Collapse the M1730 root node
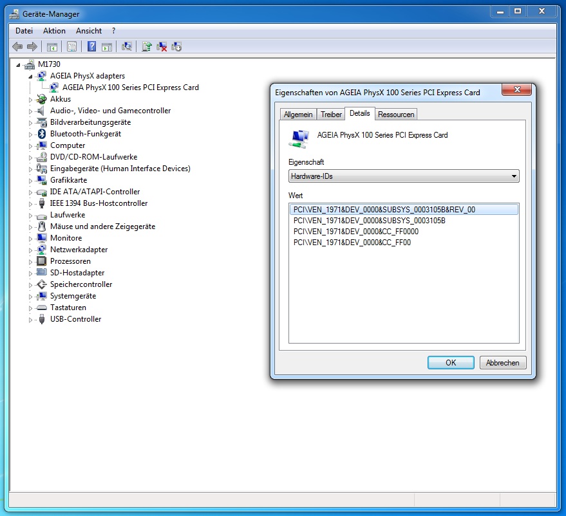Viewport: 566px width, 516px height. (18, 65)
